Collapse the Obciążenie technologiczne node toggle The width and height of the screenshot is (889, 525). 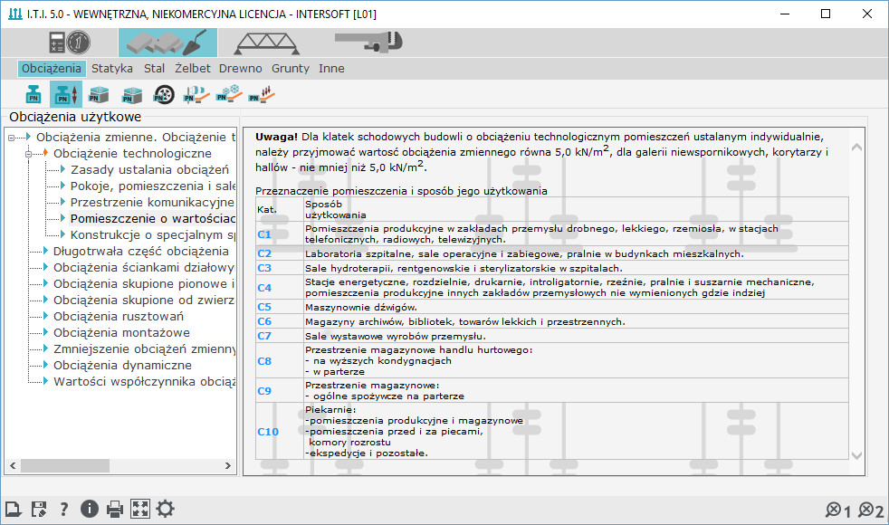[28, 154]
